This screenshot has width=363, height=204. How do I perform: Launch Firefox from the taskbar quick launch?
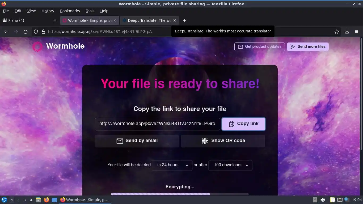[47, 200]
